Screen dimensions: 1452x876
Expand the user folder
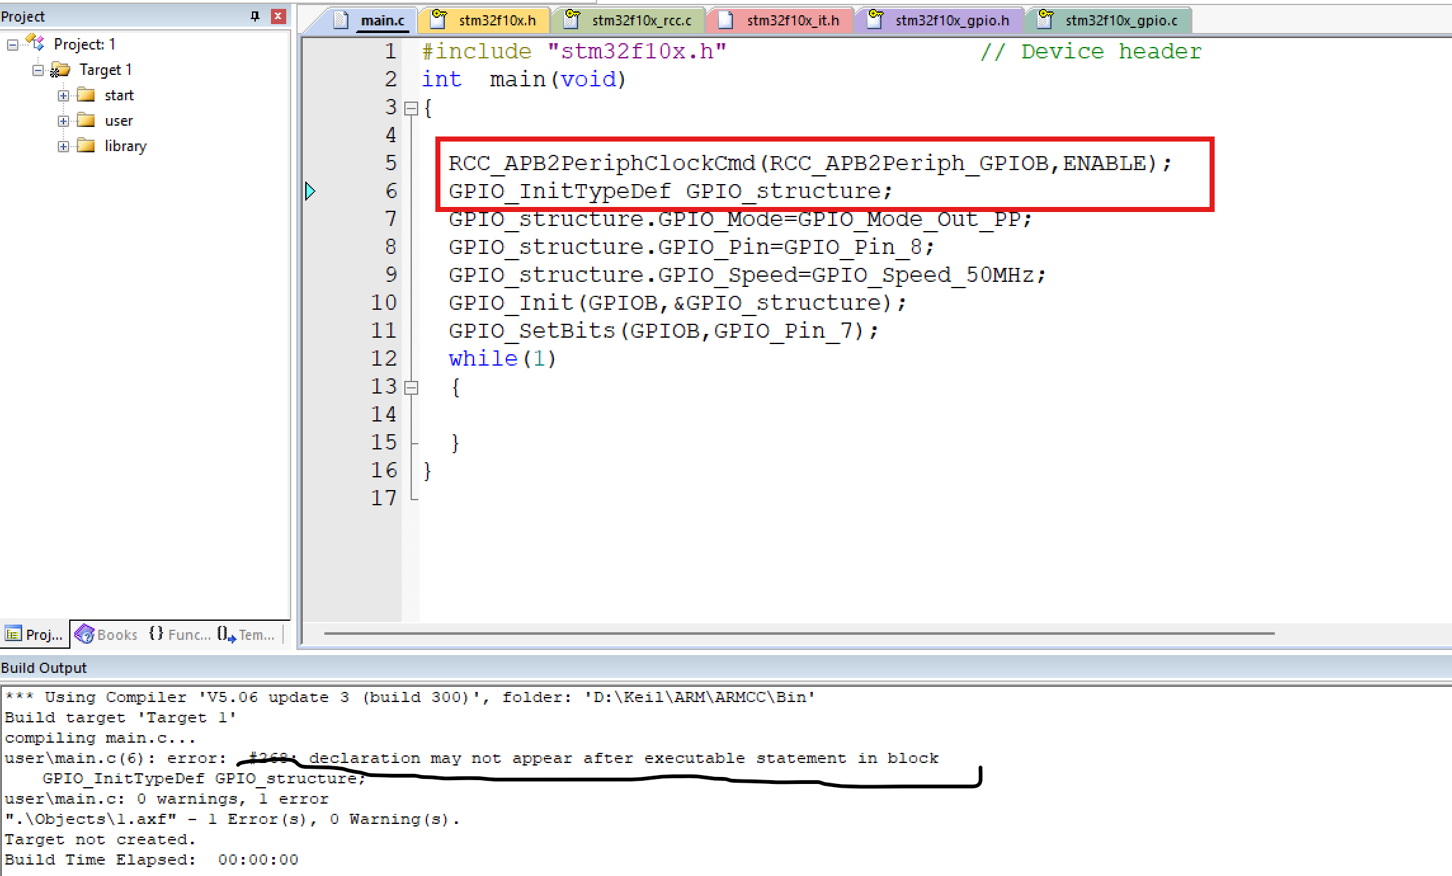click(x=63, y=121)
